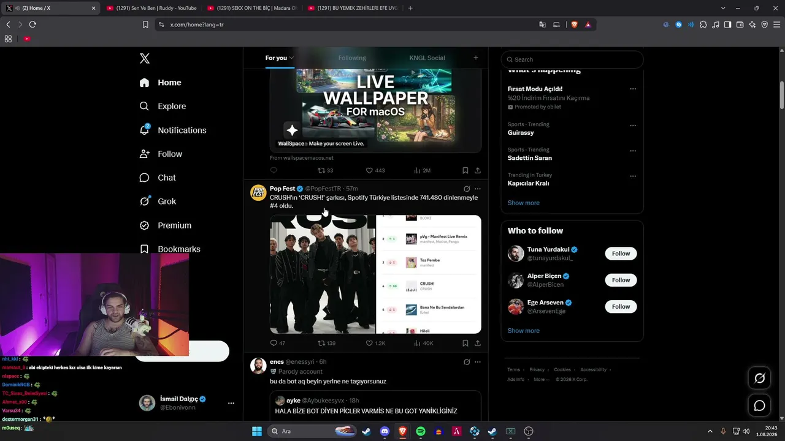Open more options for Pop Fest post
This screenshot has height=441, width=785.
478,189
